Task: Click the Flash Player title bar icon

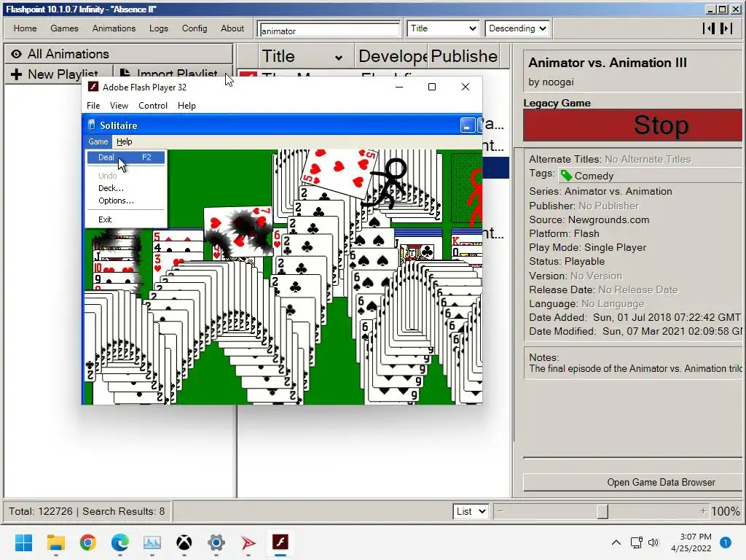Action: 93,87
